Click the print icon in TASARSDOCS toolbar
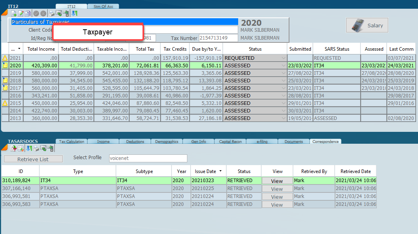Screen dimensions: 418x234 pos(36,148)
